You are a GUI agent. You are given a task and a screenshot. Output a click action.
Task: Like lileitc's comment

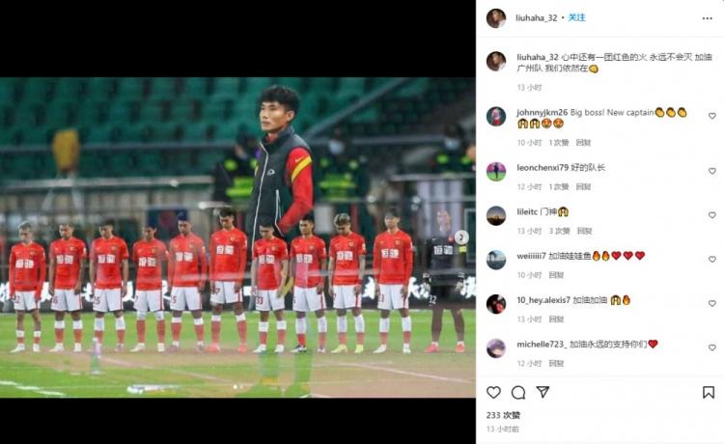(712, 215)
